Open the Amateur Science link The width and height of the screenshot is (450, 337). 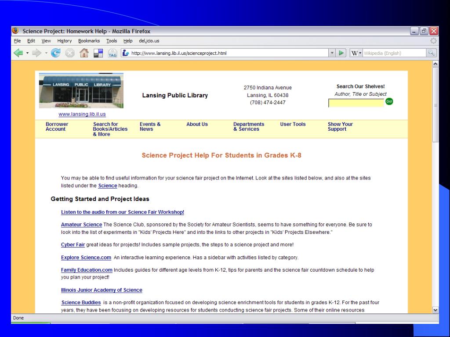point(81,225)
